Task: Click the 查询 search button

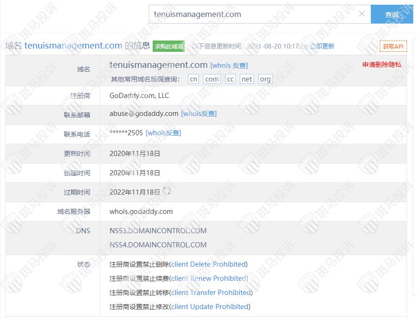Action: (x=392, y=15)
